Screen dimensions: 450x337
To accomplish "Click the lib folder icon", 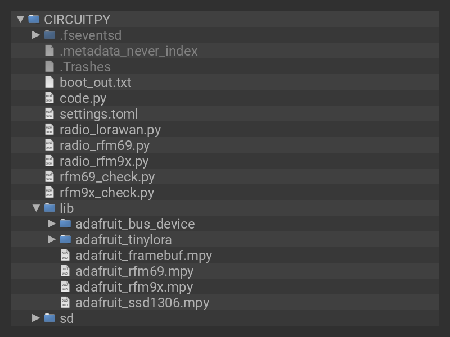I will pyautogui.click(x=49, y=208).
